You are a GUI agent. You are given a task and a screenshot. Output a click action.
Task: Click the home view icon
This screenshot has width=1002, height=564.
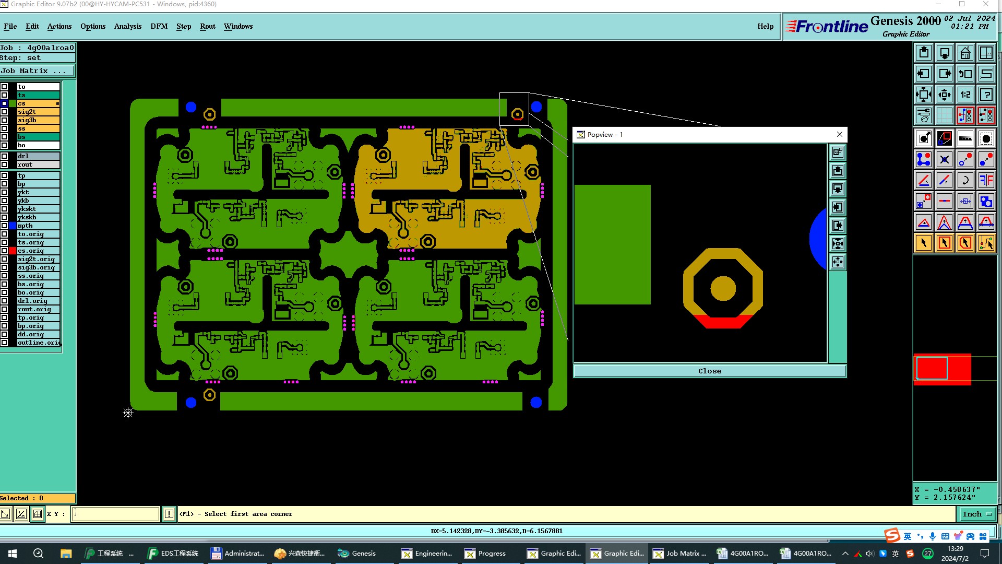click(965, 53)
